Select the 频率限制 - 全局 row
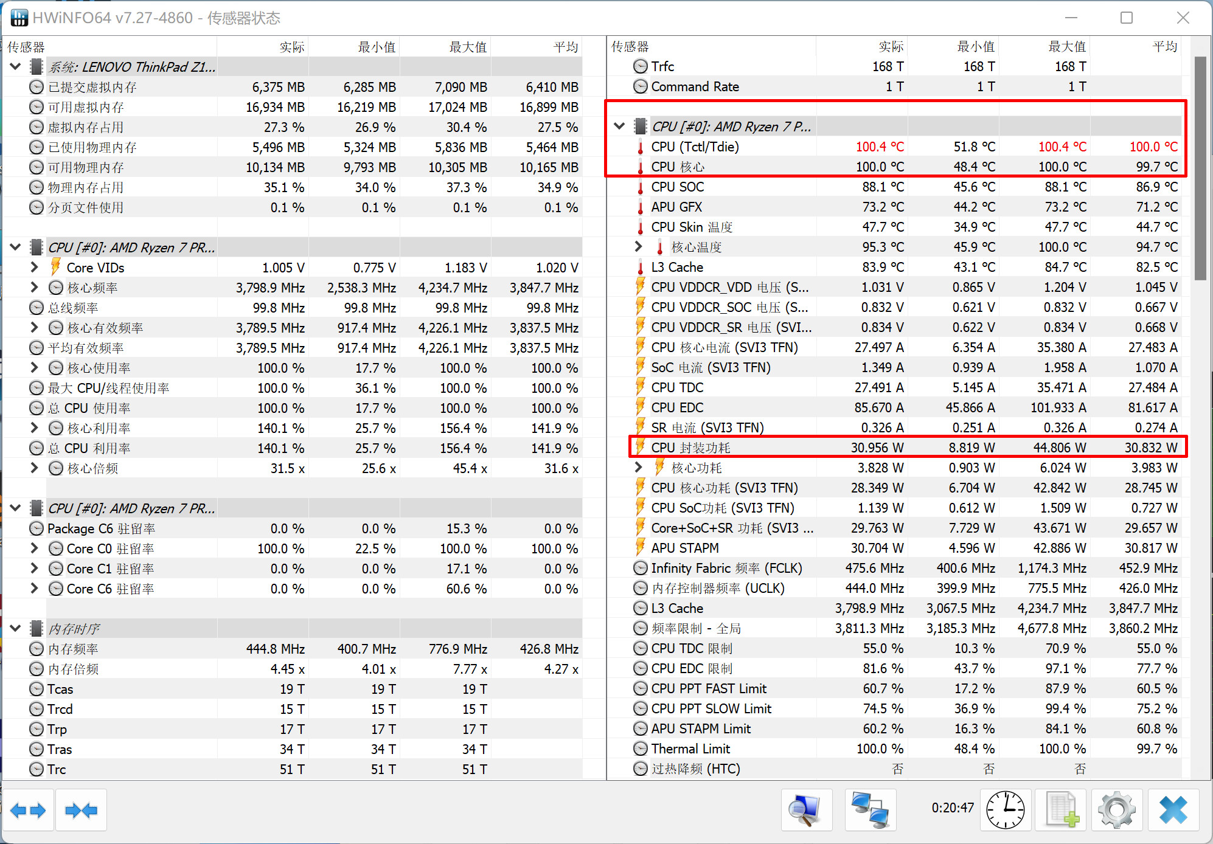1213x844 pixels. (x=895, y=628)
